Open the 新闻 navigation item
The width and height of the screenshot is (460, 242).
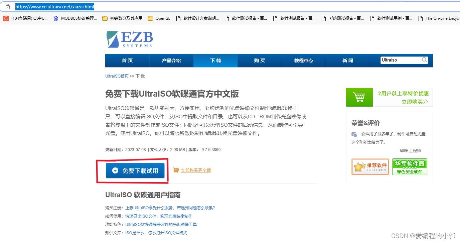click(x=348, y=60)
